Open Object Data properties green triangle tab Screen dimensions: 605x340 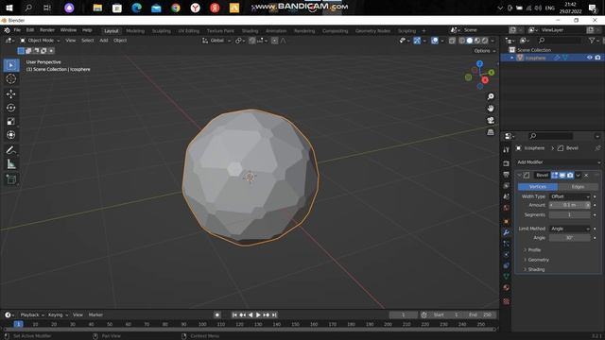[x=506, y=277]
